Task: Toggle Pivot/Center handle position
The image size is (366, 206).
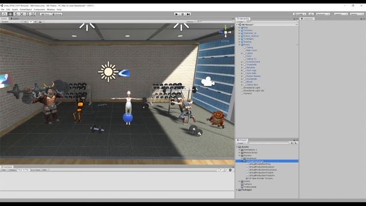Action: 45,14
